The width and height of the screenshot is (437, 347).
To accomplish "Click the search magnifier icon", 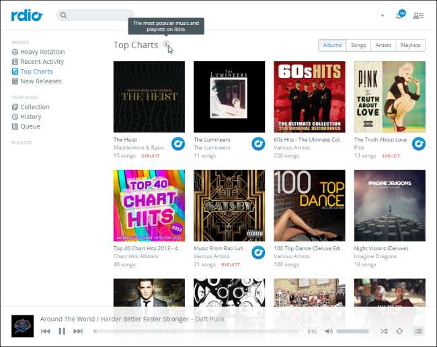I will point(63,15).
